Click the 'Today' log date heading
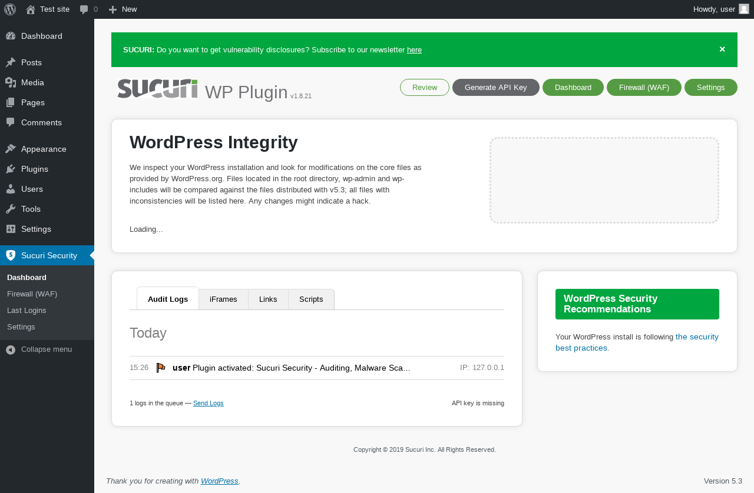 148,333
